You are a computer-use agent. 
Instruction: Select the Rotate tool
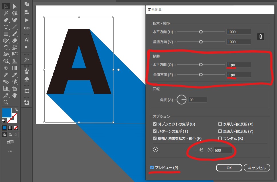point(6,47)
